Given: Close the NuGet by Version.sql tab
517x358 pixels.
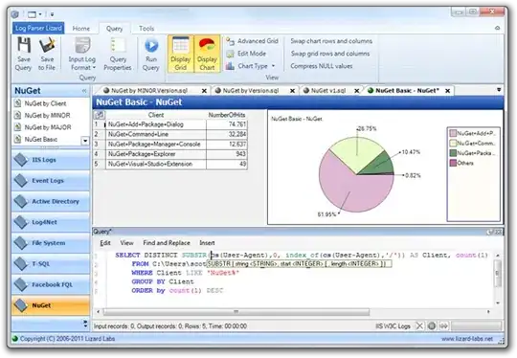Looking at the screenshot, I should pos(292,91).
